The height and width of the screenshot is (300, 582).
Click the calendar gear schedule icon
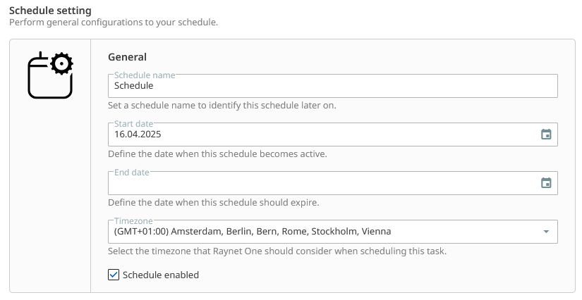click(x=50, y=75)
